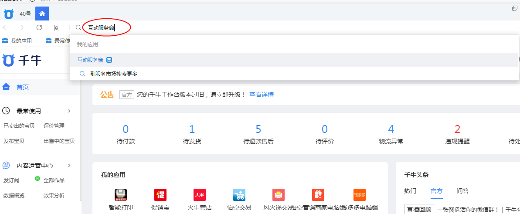Expand the 最常使用 chevron
This screenshot has height=214, width=520.
click(69, 111)
